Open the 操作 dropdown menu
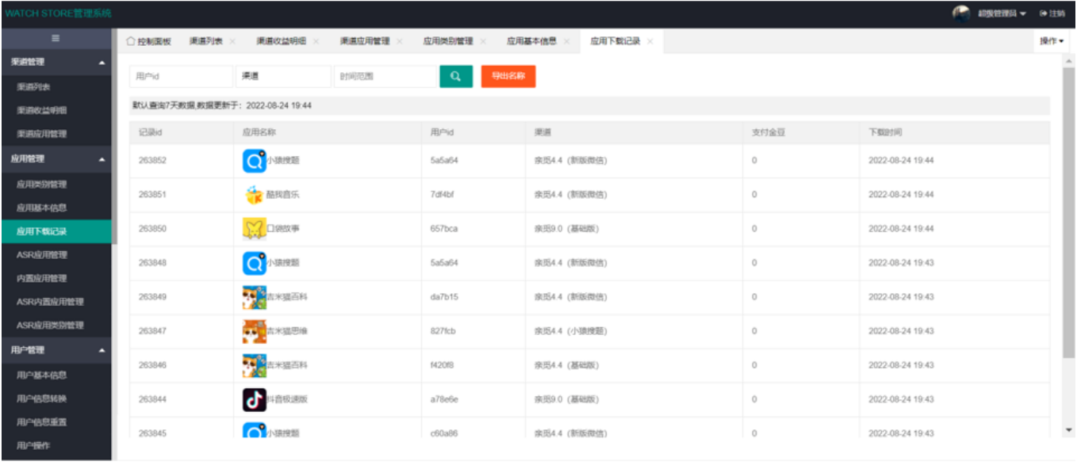 point(1052,41)
